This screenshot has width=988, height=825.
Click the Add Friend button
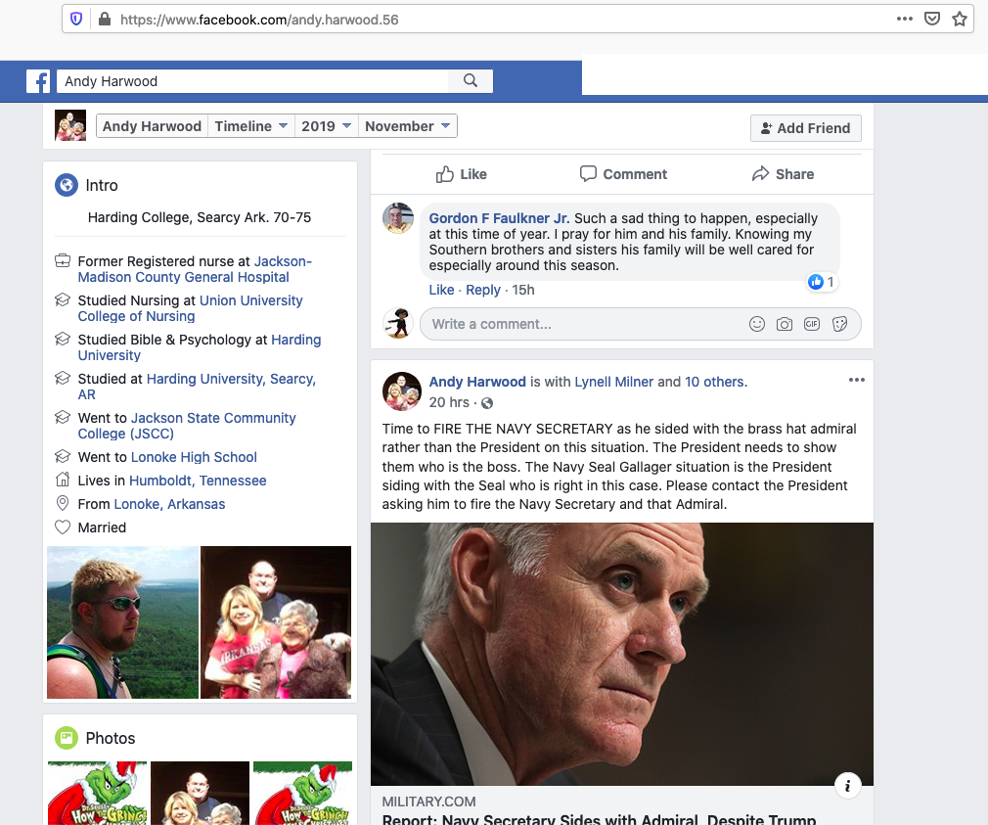pos(805,128)
